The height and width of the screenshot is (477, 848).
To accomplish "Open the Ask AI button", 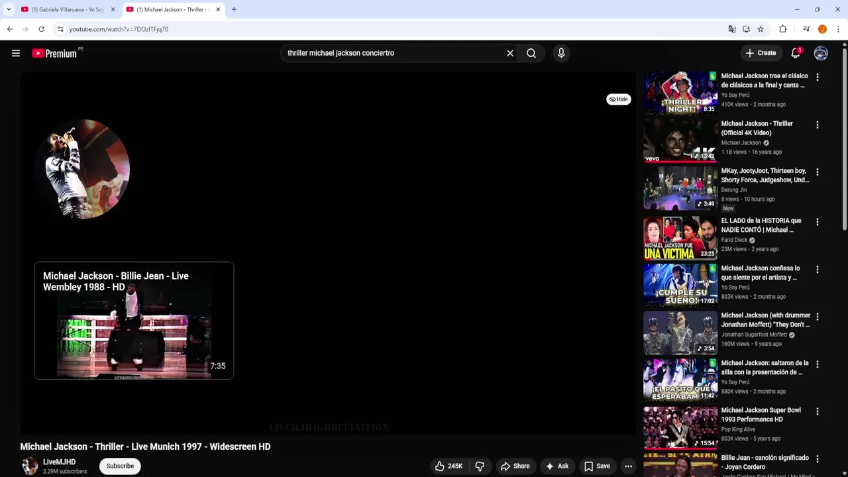I will (556, 466).
